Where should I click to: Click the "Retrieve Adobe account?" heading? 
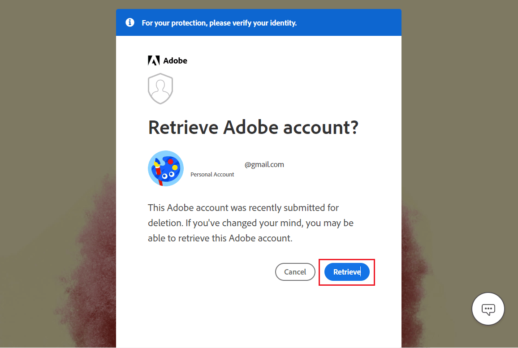pos(253,127)
